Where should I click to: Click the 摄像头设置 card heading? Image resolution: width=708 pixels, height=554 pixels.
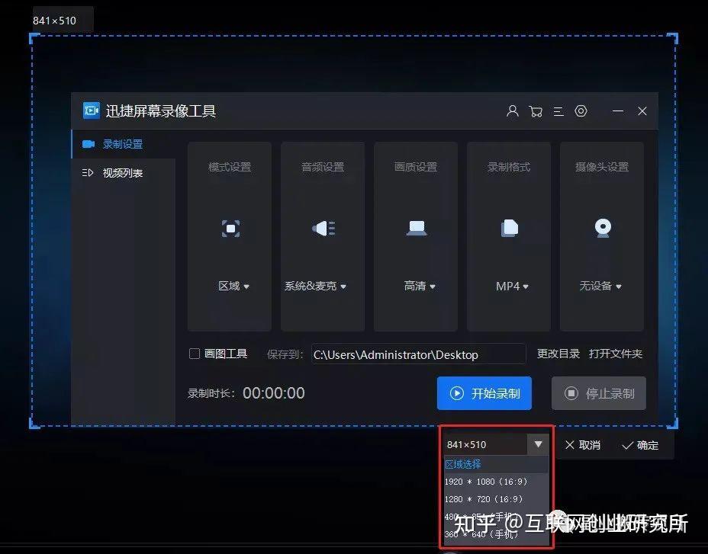click(x=602, y=167)
